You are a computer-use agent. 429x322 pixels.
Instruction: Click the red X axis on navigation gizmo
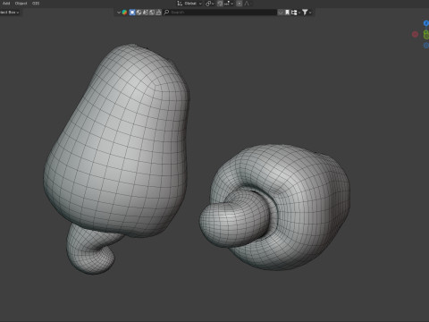pyautogui.click(x=415, y=34)
